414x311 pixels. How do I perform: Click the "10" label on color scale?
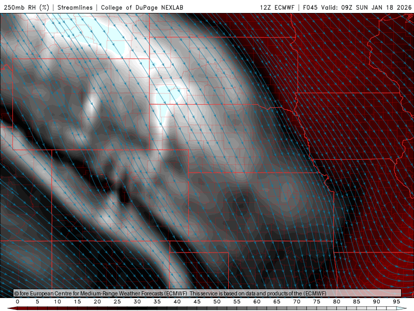point(57,302)
